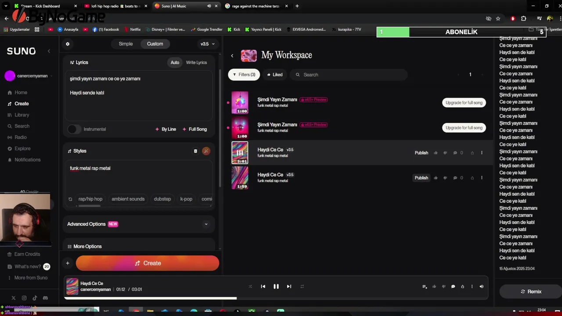Click Upgrade for full song on first track

pyautogui.click(x=464, y=103)
